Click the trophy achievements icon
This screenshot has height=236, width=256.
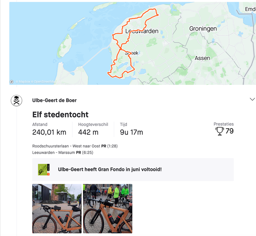coord(220,132)
